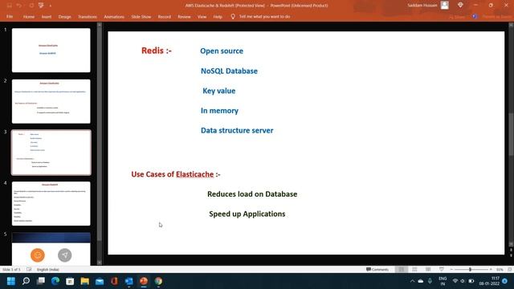Click the Undo icon in quick access toolbar
514x289 pixels.
(x=19, y=6)
